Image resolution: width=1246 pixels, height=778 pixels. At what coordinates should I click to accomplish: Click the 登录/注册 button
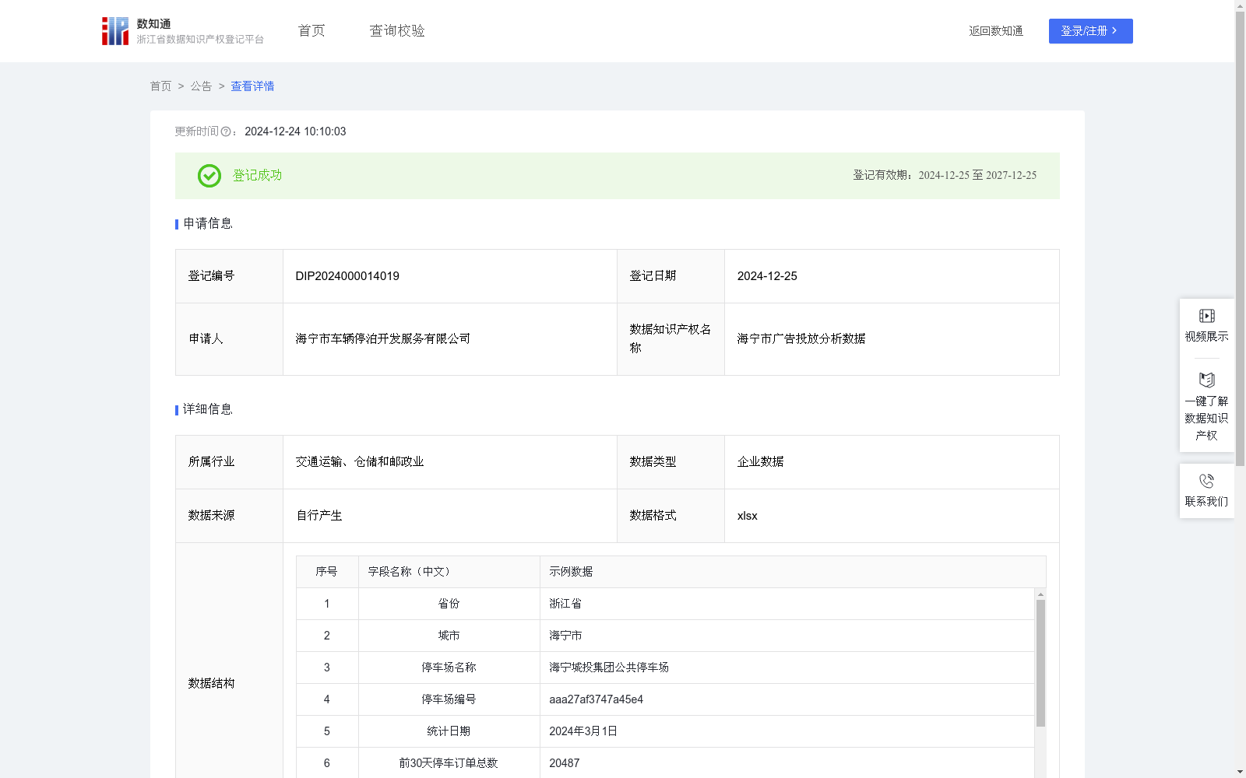(1090, 31)
